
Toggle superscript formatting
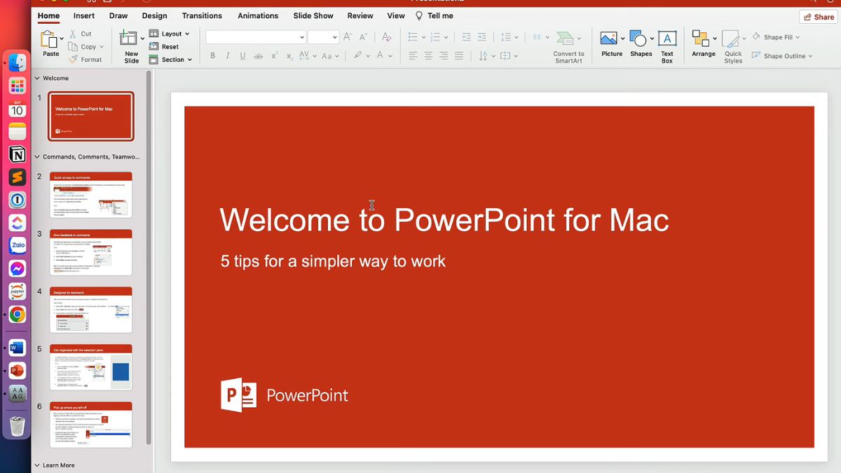tap(274, 56)
